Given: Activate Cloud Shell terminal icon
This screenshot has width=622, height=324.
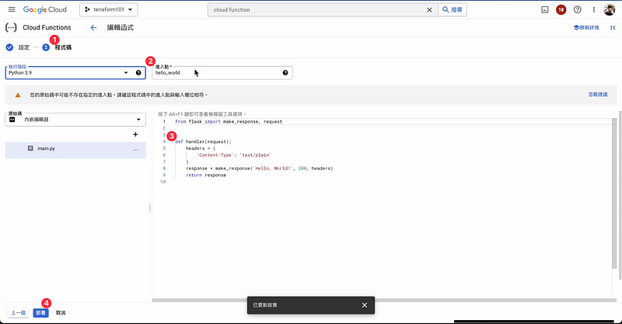Looking at the screenshot, I should click(x=545, y=10).
